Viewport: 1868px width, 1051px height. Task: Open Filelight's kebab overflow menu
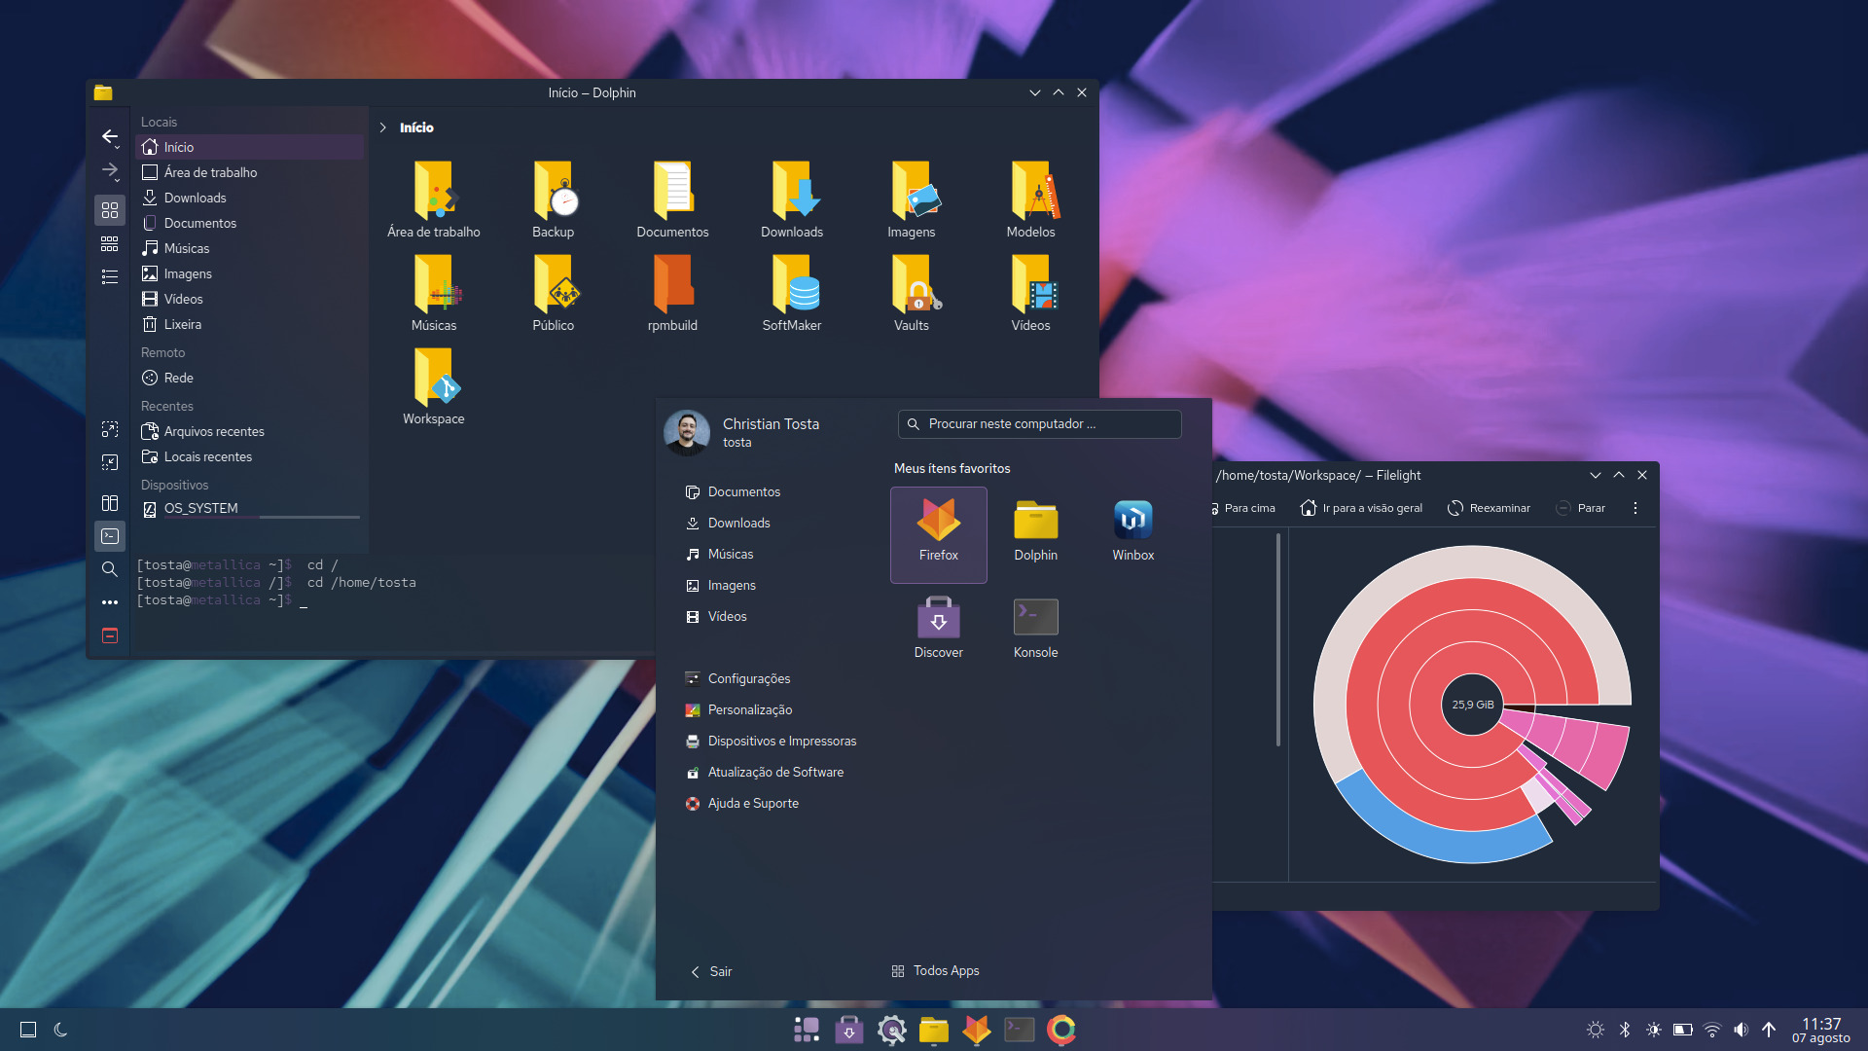(x=1635, y=508)
